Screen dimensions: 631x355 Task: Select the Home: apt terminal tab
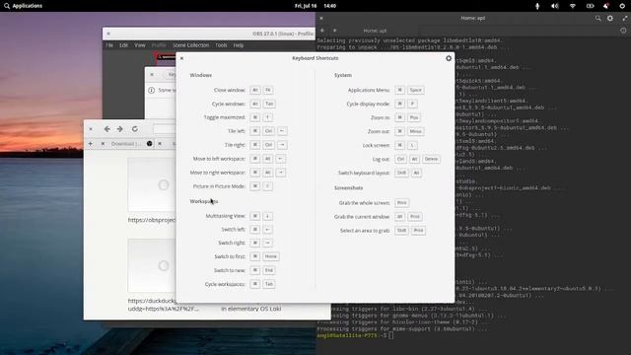(x=375, y=31)
